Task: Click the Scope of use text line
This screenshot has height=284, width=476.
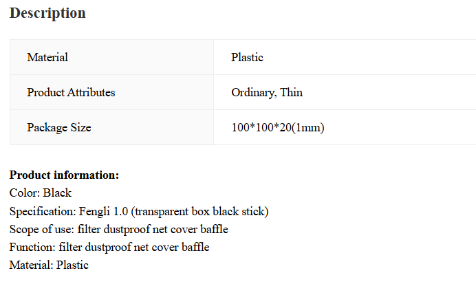Action: (119, 229)
